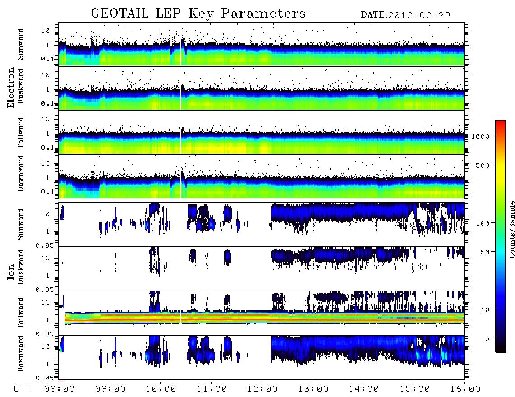The image size is (515, 397).
Task: Click the 15:00 time axis label
Action: click(x=415, y=389)
